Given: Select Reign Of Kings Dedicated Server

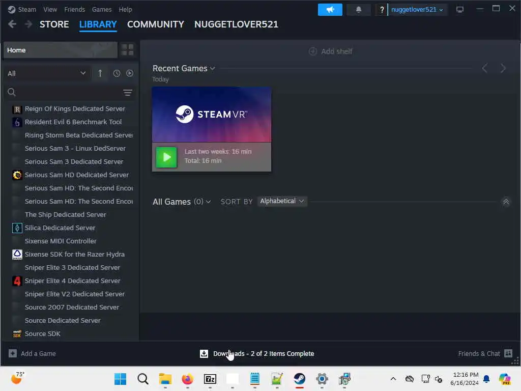Looking at the screenshot, I should point(70,109).
